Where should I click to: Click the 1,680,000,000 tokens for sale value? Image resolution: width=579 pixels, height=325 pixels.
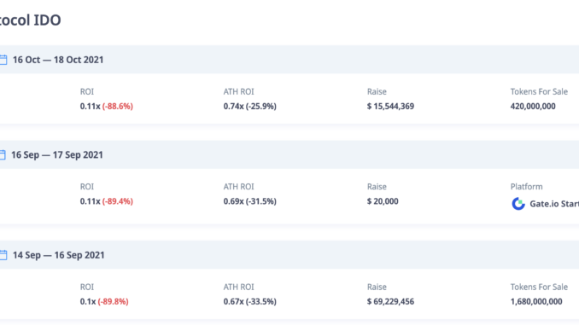pos(536,302)
